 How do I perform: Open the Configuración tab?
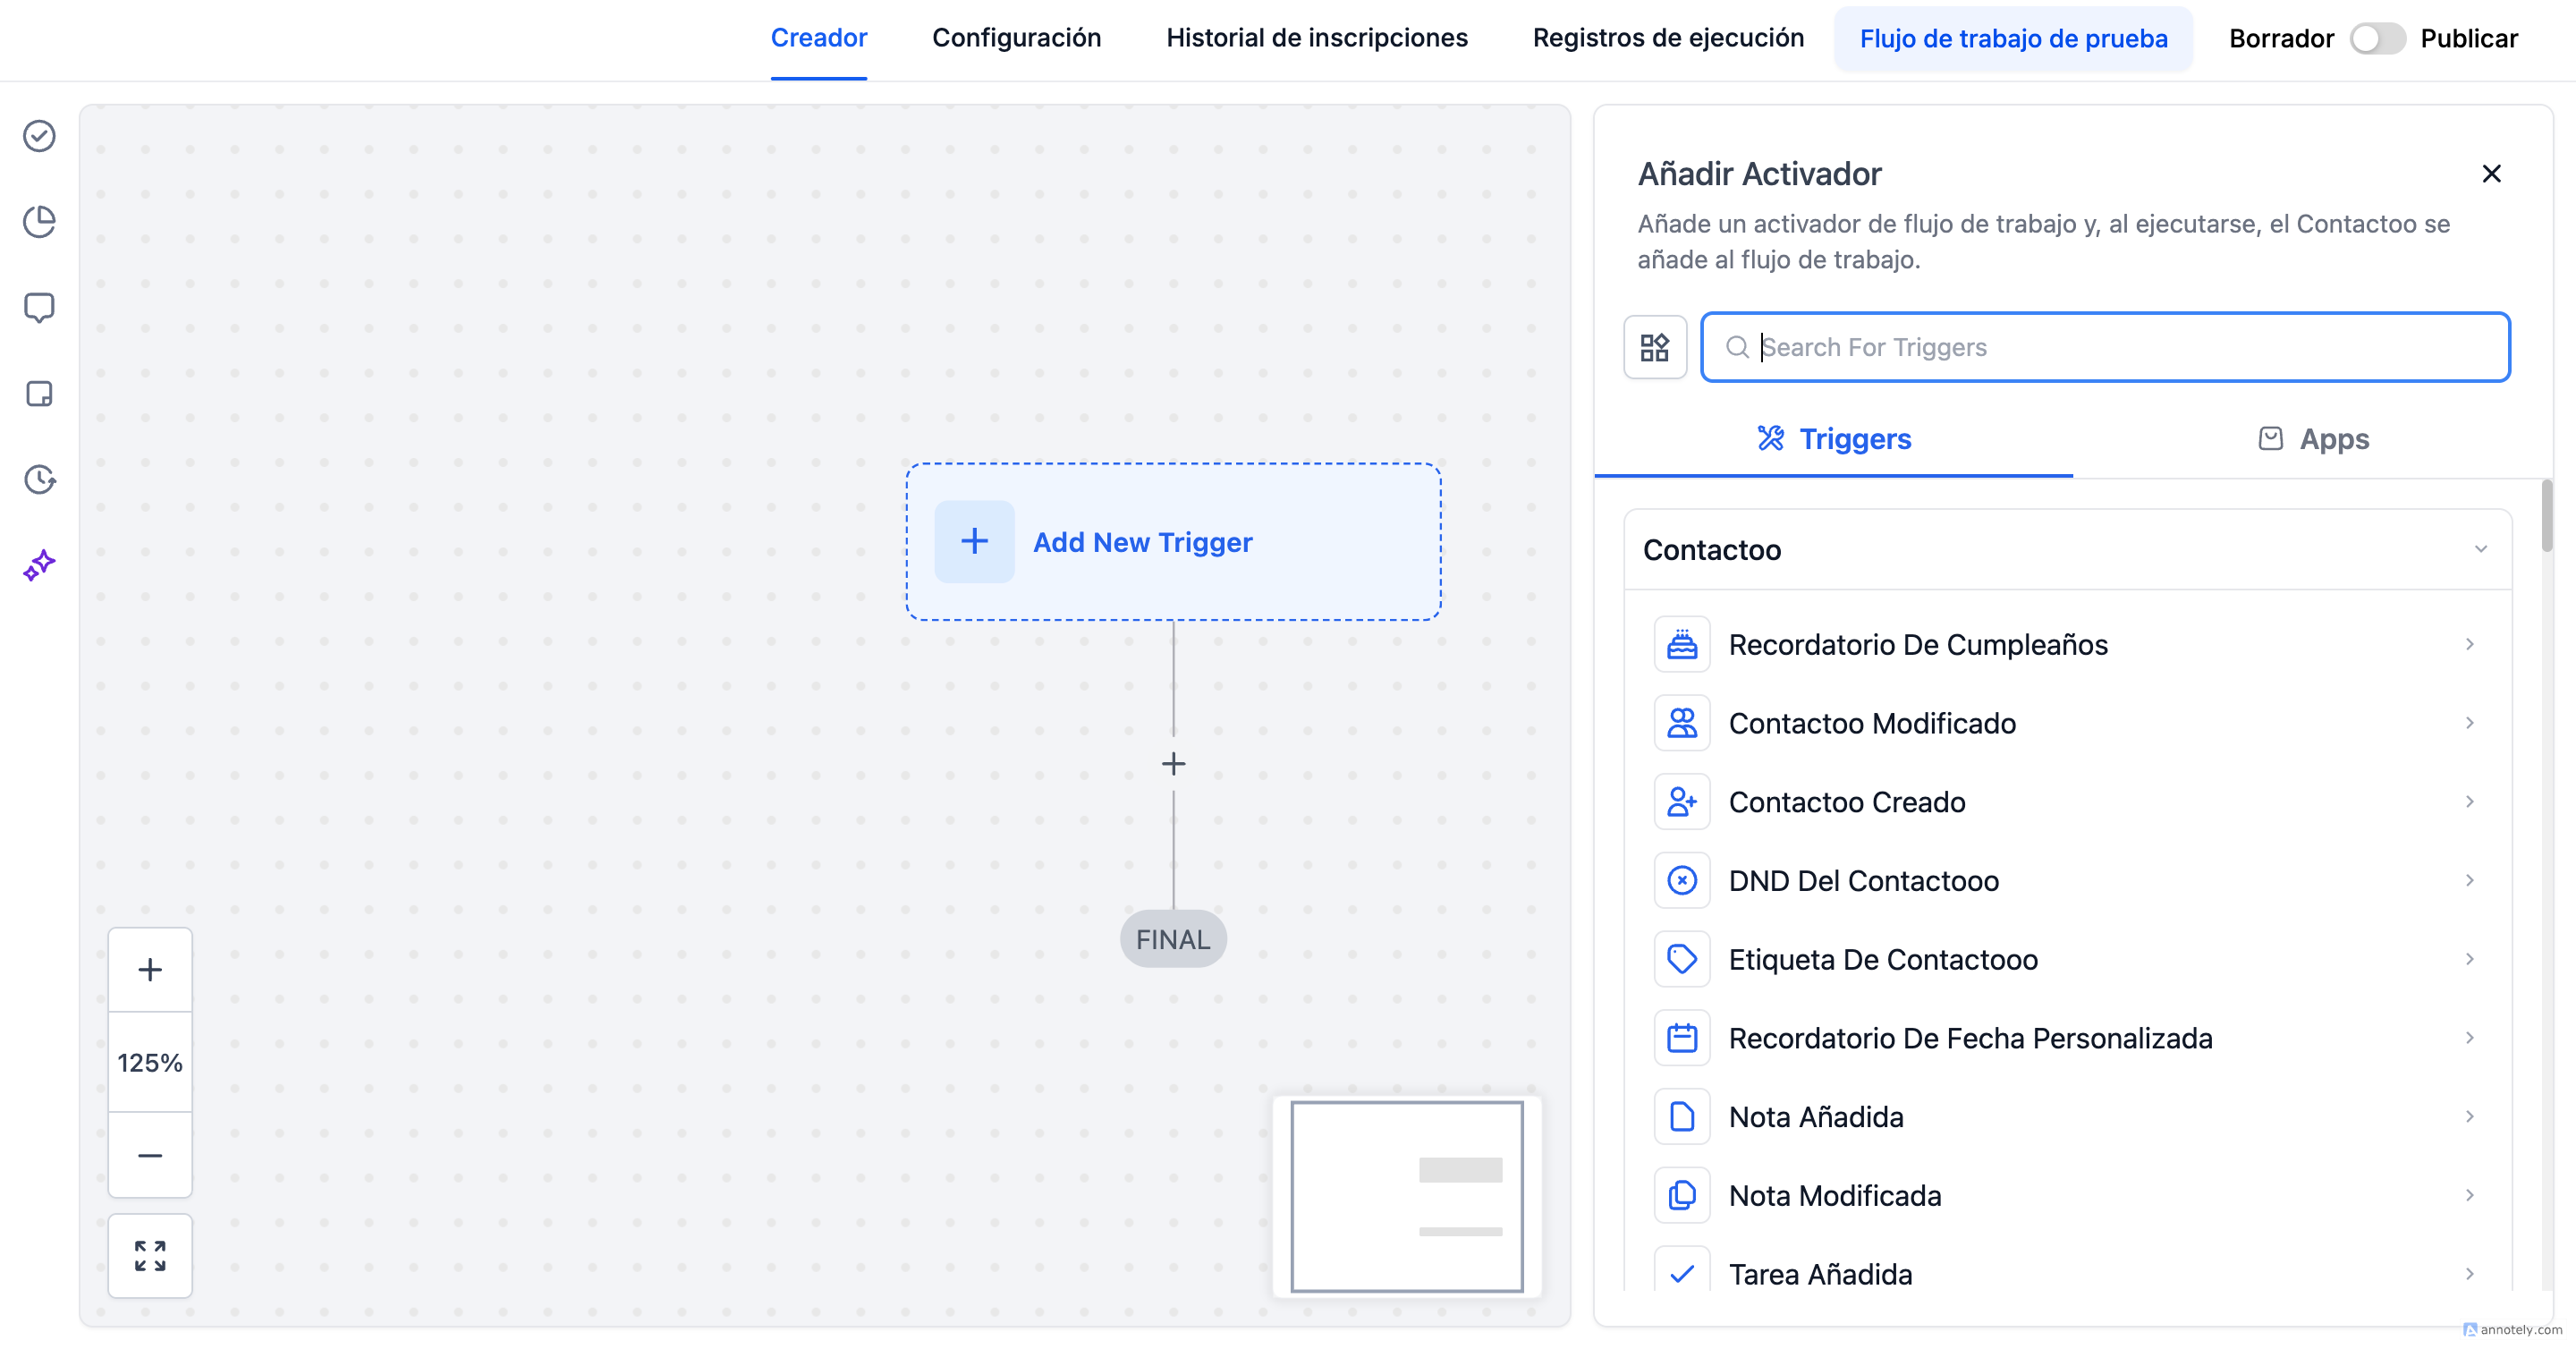click(x=1016, y=38)
